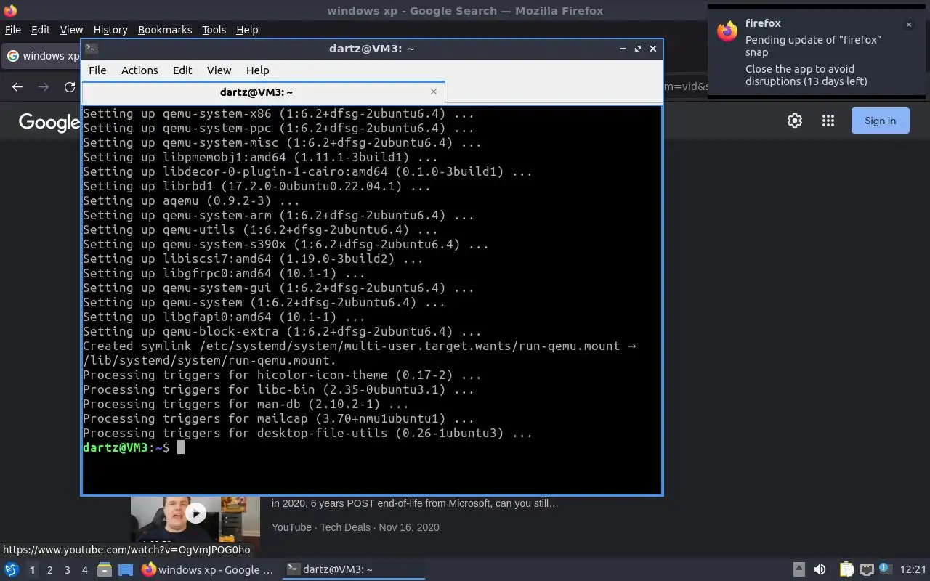
Task: Open terminal View menu
Action: 219,70
